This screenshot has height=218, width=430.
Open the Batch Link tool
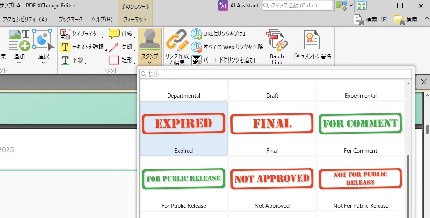coord(277,47)
